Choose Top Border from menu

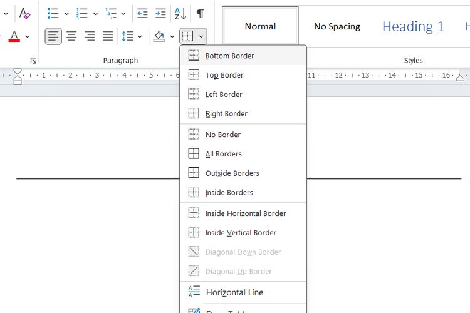(243, 75)
